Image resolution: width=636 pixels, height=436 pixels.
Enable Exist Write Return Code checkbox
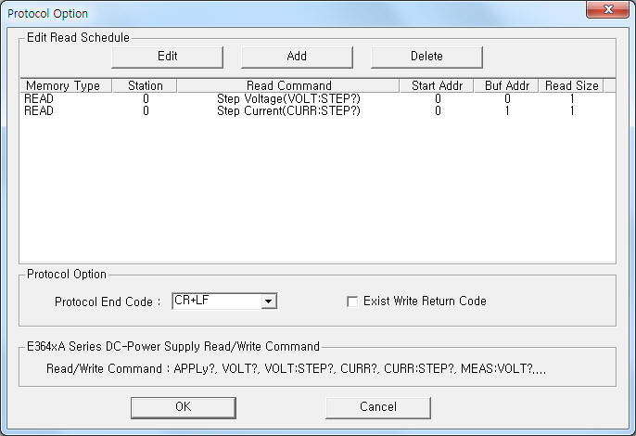tap(351, 301)
